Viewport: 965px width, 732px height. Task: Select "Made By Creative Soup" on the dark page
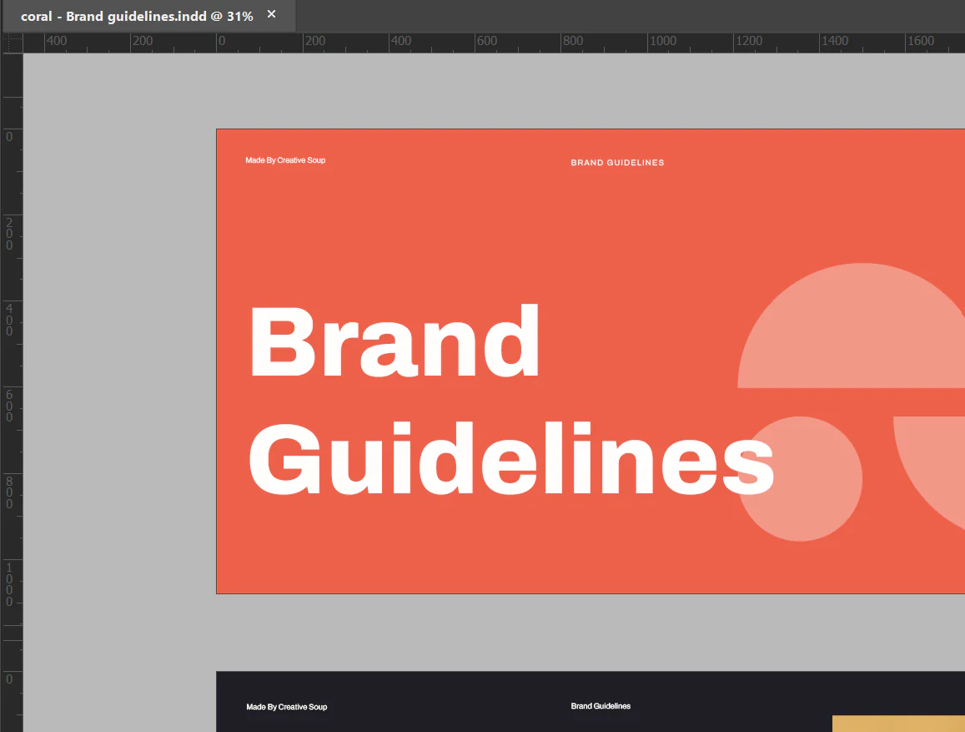pos(286,707)
